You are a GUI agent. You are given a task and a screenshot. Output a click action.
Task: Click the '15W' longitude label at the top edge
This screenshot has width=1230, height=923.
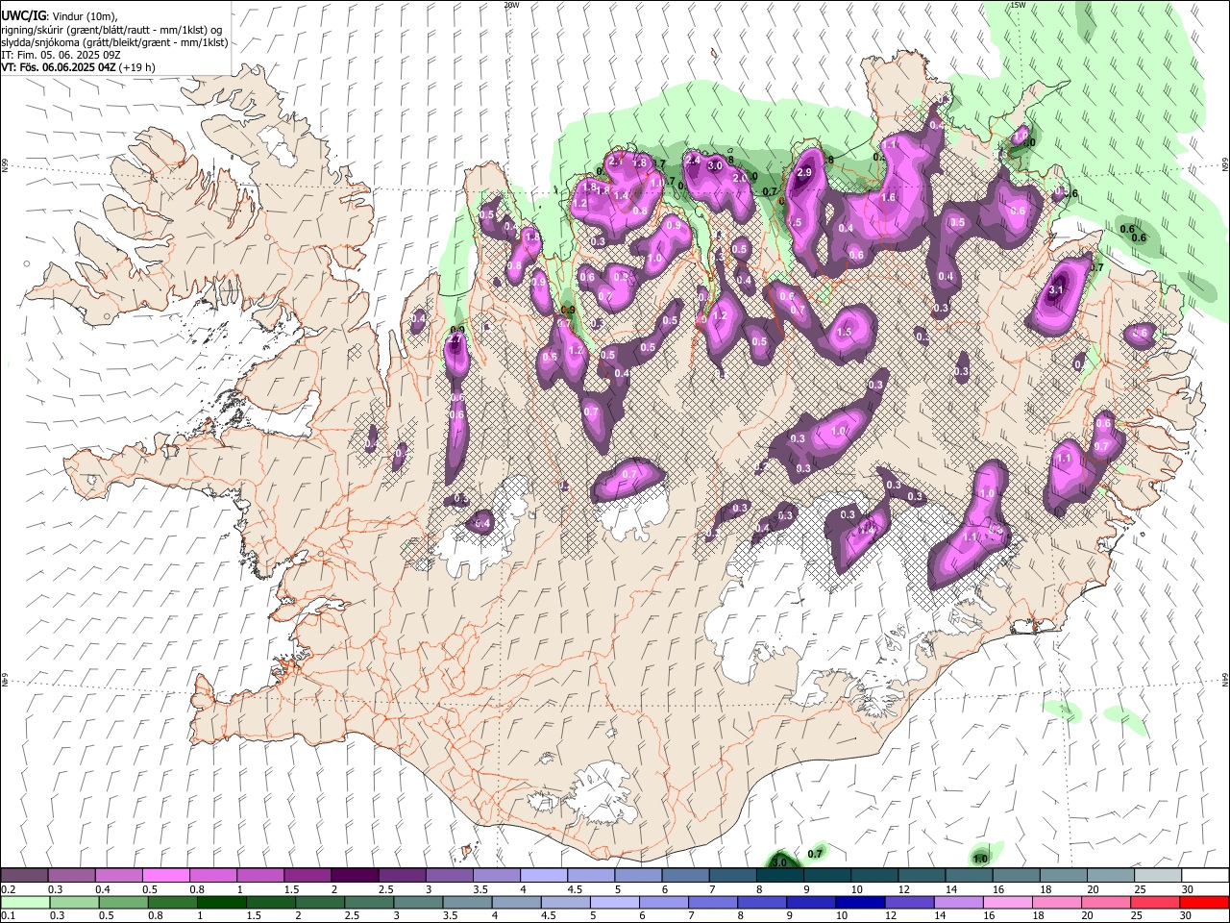point(1018,5)
